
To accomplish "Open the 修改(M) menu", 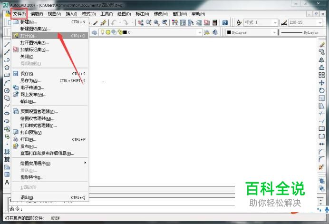I will [161, 14].
